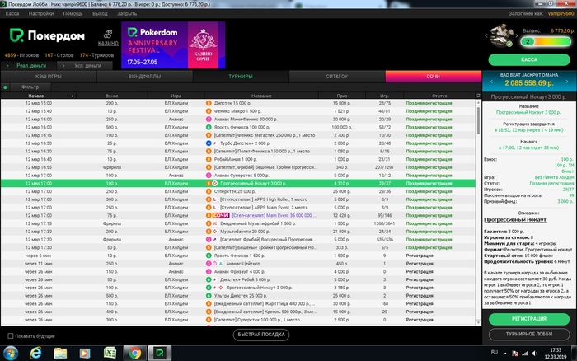Open the Помощь menu
This screenshot has height=361, width=577.
[73, 14]
